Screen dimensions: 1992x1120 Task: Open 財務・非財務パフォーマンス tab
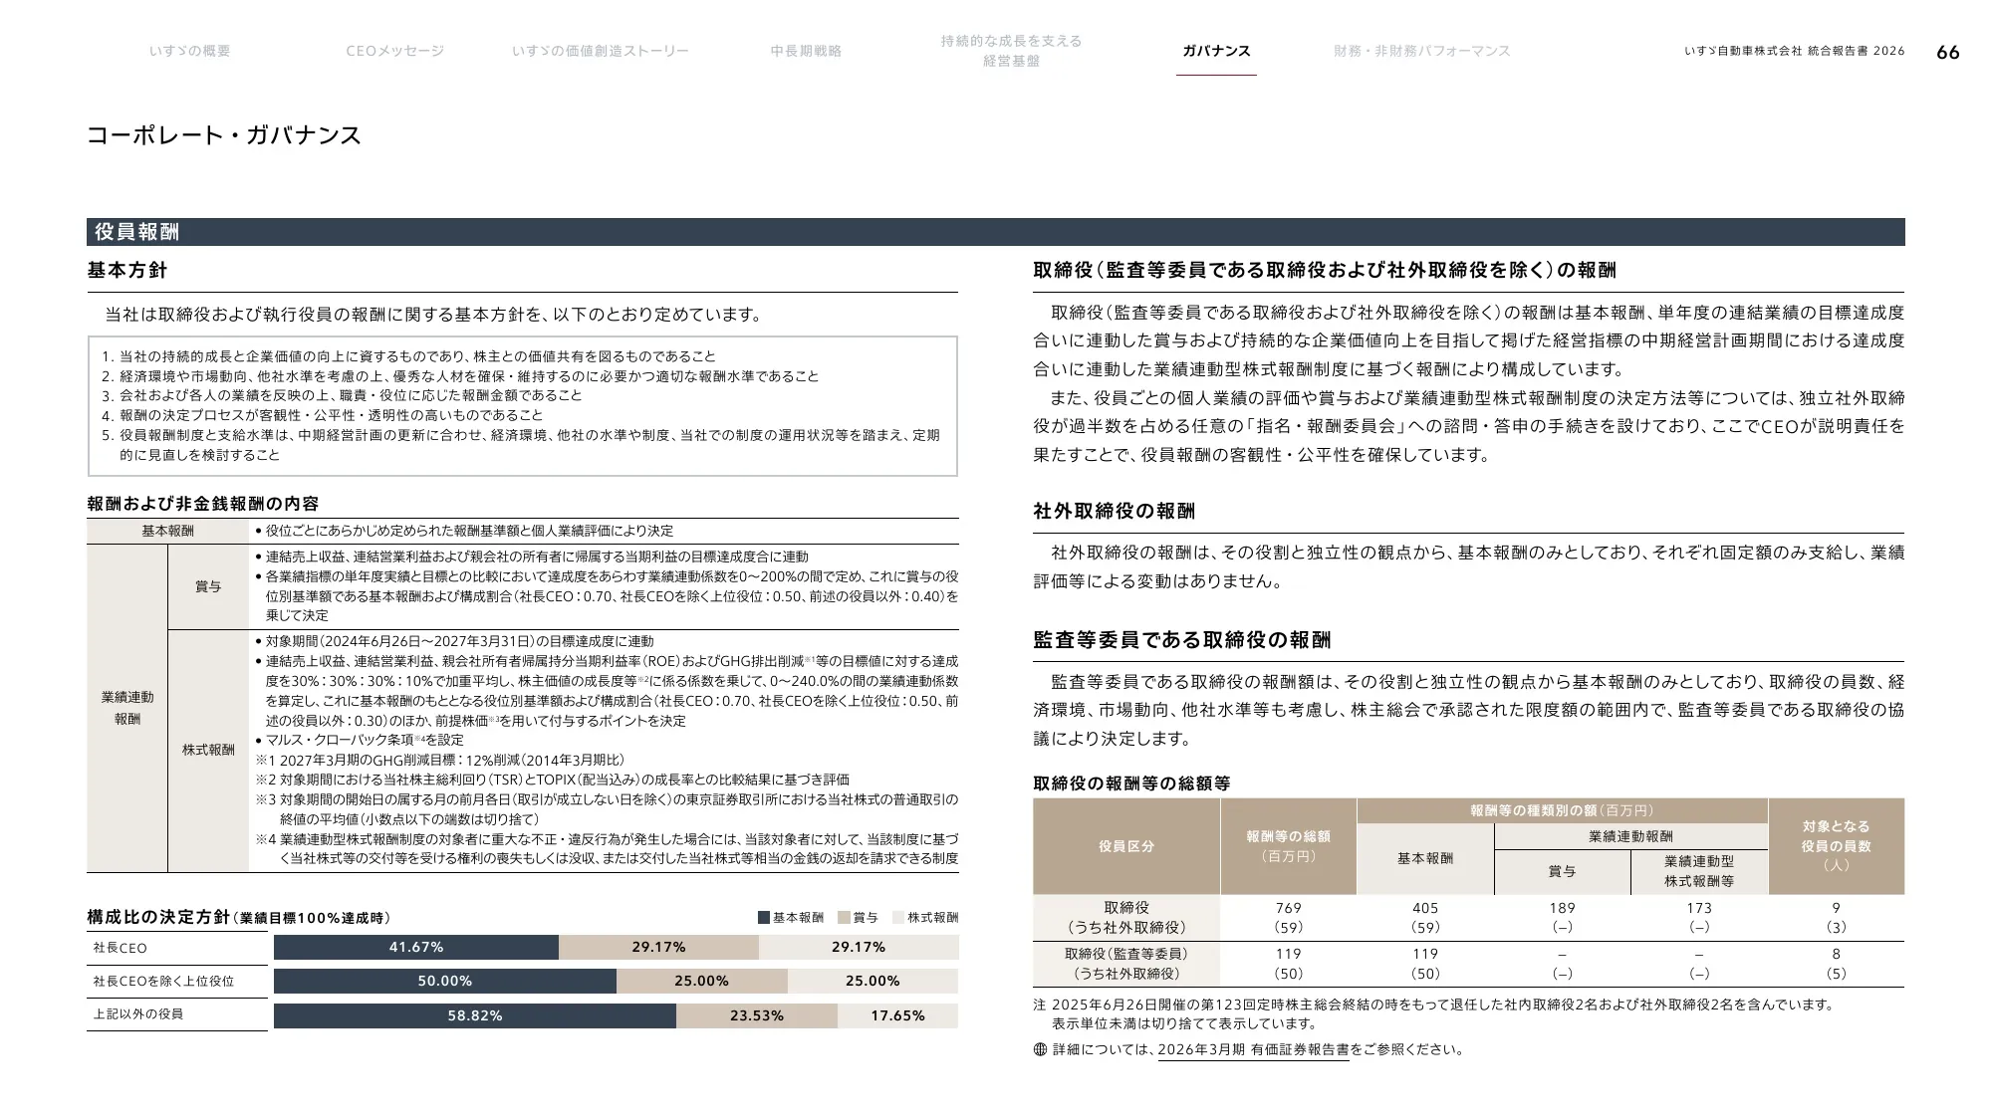[1421, 51]
